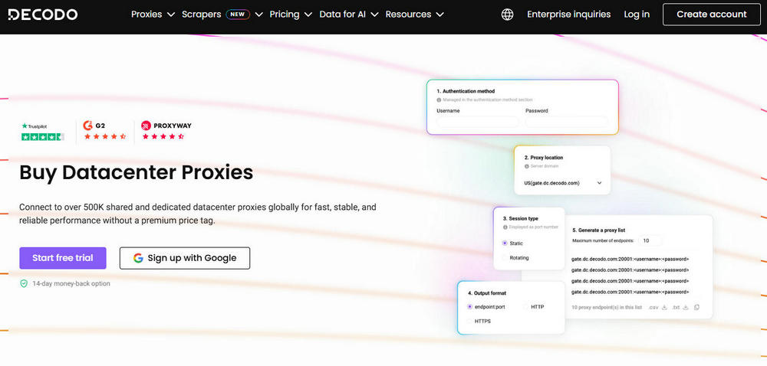This screenshot has width=767, height=366.
Task: Click the NEW badge next to Scrapers
Action: (238, 15)
